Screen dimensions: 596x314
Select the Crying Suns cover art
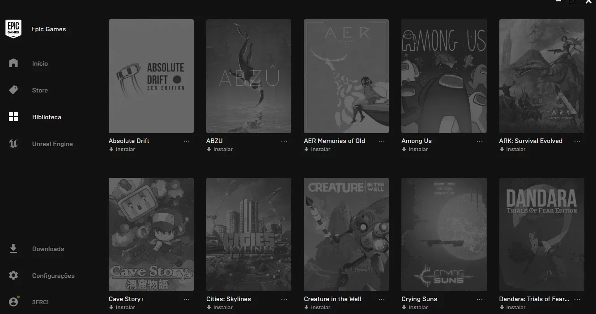444,234
